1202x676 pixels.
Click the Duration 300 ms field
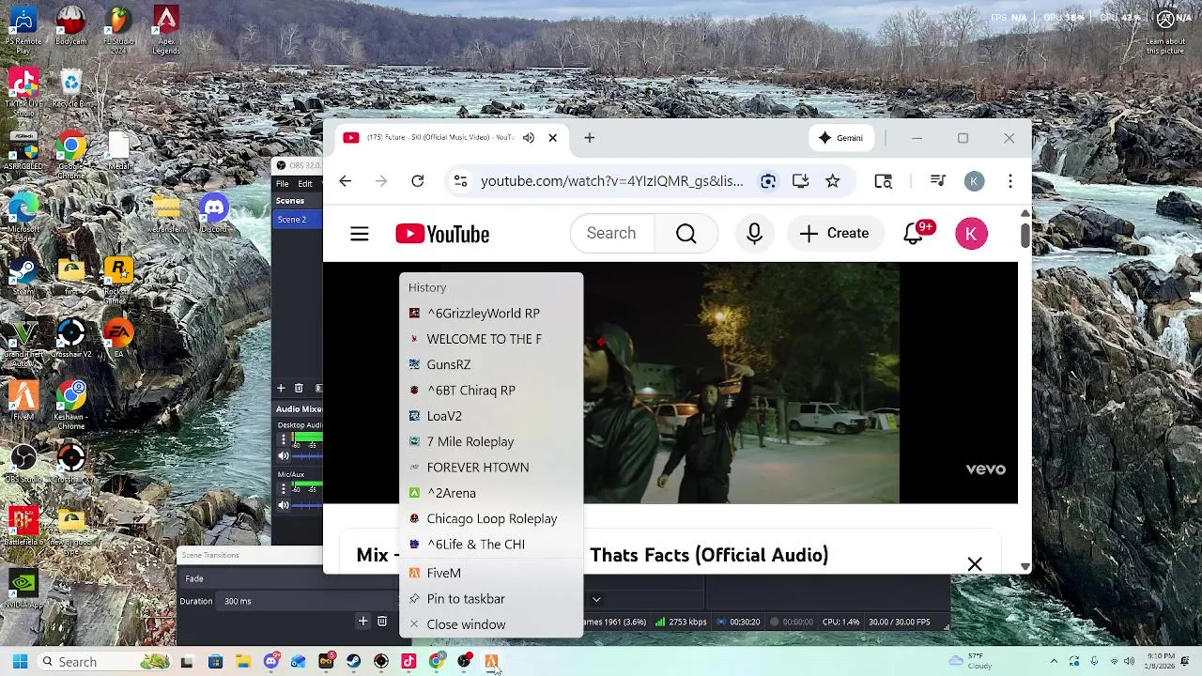[309, 601]
